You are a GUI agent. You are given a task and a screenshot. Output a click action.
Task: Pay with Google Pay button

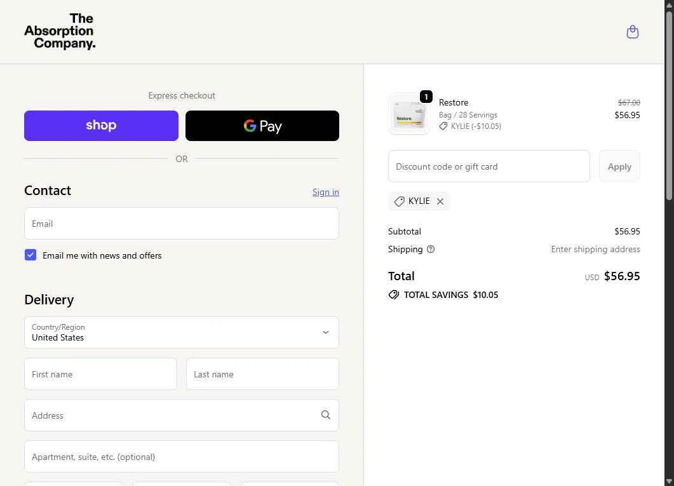[262, 126]
